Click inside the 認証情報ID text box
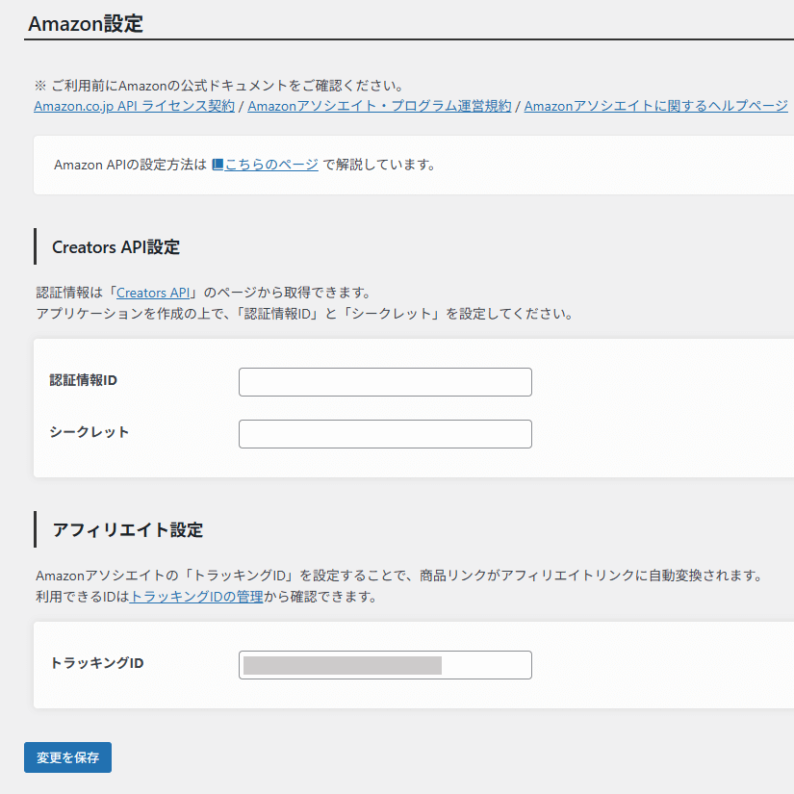794x794 pixels. [385, 382]
